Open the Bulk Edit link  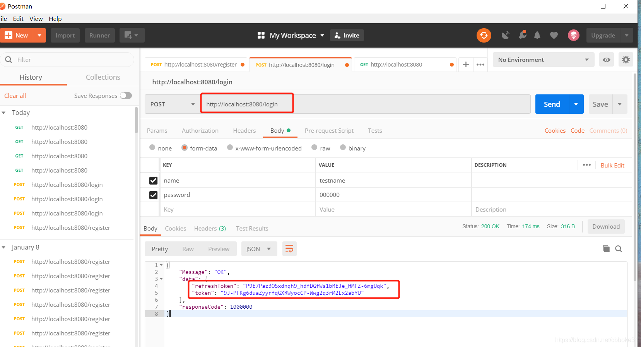[612, 165]
